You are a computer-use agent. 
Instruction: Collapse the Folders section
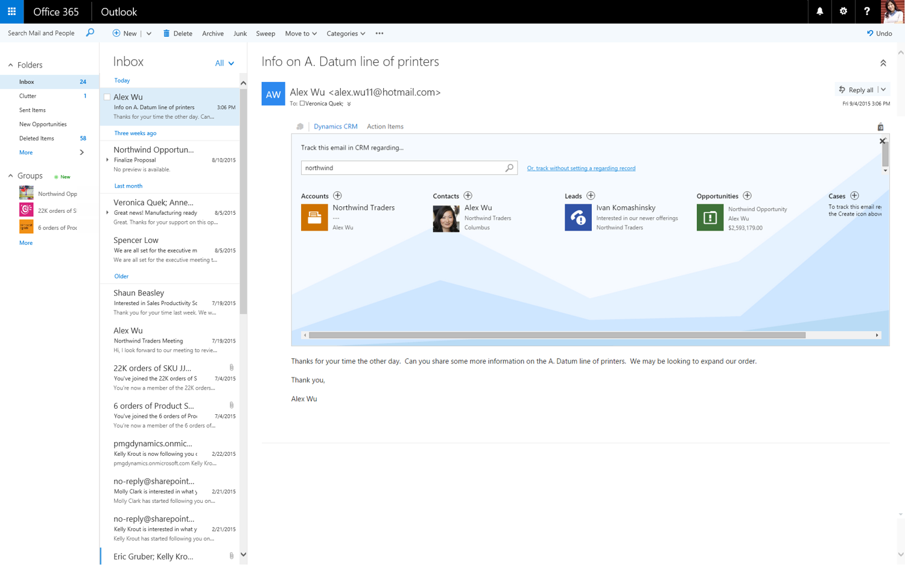10,65
